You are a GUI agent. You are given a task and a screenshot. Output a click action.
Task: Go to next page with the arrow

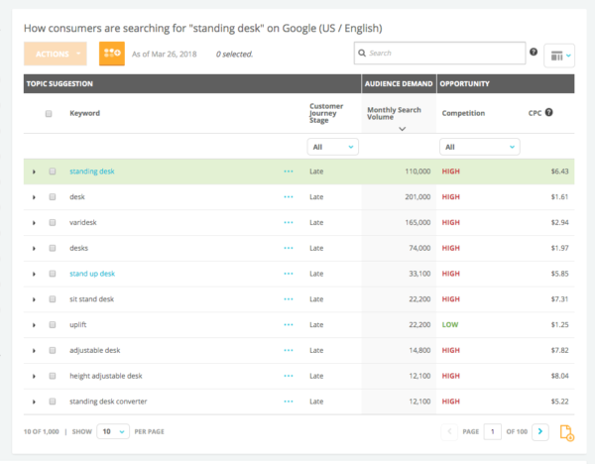540,431
